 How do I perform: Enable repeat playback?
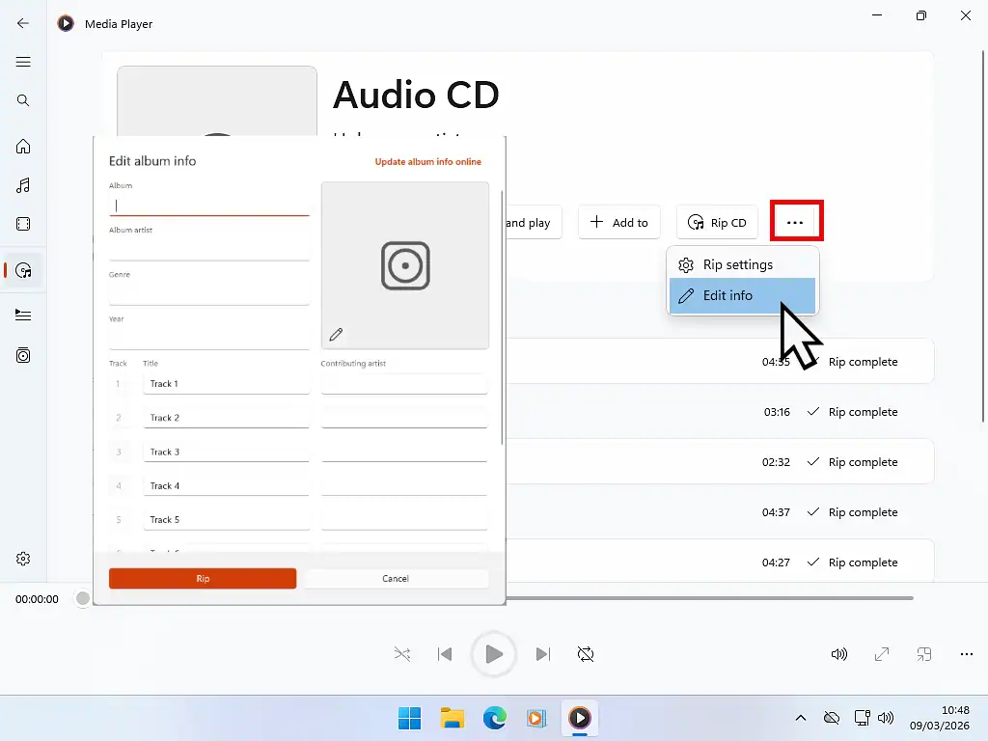point(586,653)
